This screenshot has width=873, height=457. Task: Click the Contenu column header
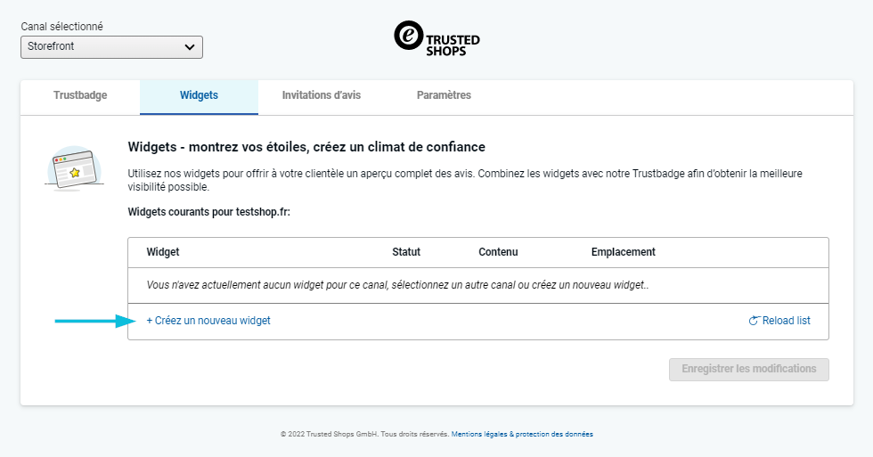498,252
